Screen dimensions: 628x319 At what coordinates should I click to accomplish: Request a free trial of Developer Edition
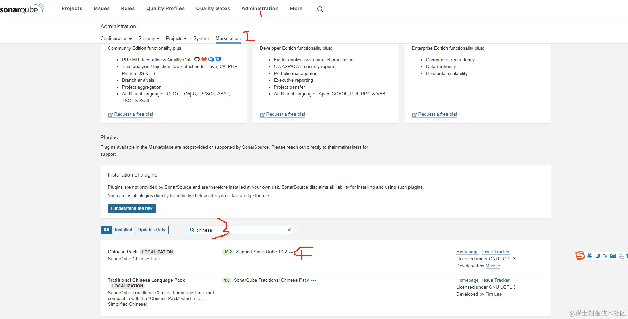point(131,114)
